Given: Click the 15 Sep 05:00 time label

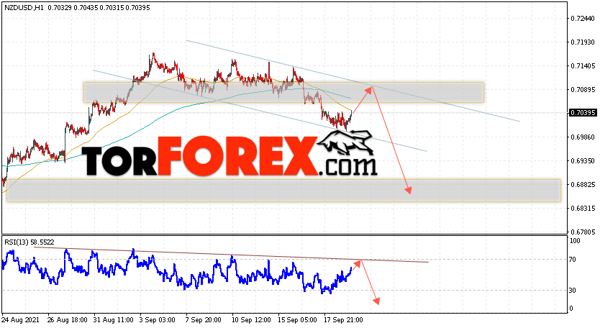Looking at the screenshot, I should (x=297, y=319).
